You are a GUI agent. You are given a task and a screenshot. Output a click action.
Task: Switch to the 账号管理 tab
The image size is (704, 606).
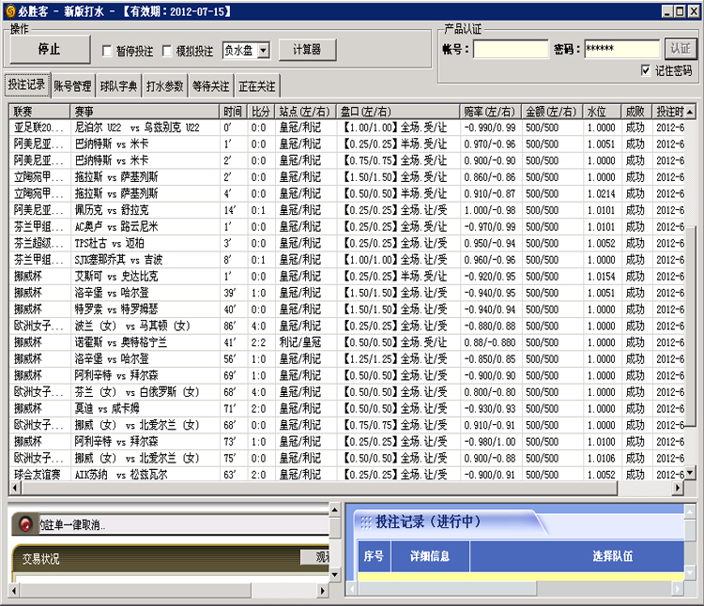pyautogui.click(x=73, y=86)
